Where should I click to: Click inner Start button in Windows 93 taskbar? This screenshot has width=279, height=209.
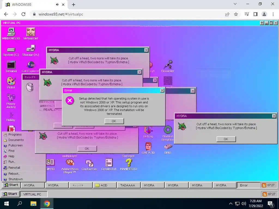[x=11, y=185]
